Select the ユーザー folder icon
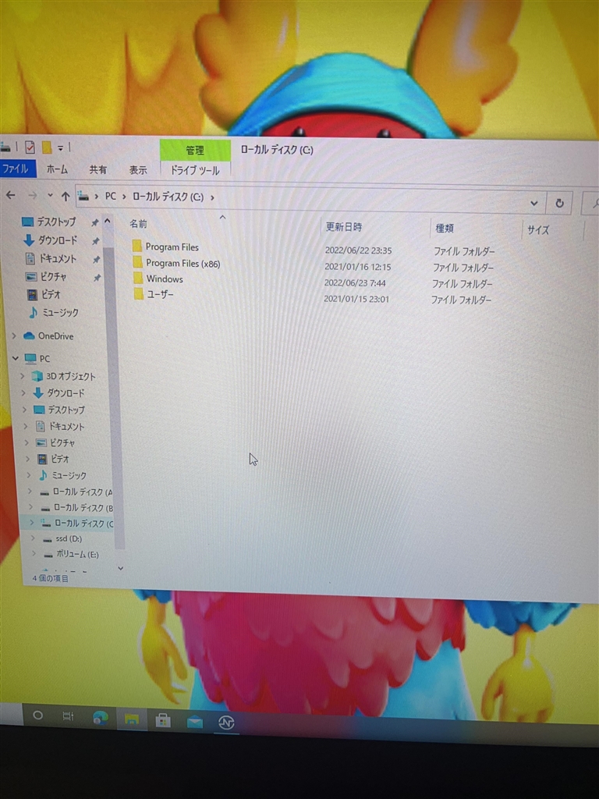The image size is (599, 799). point(139,294)
